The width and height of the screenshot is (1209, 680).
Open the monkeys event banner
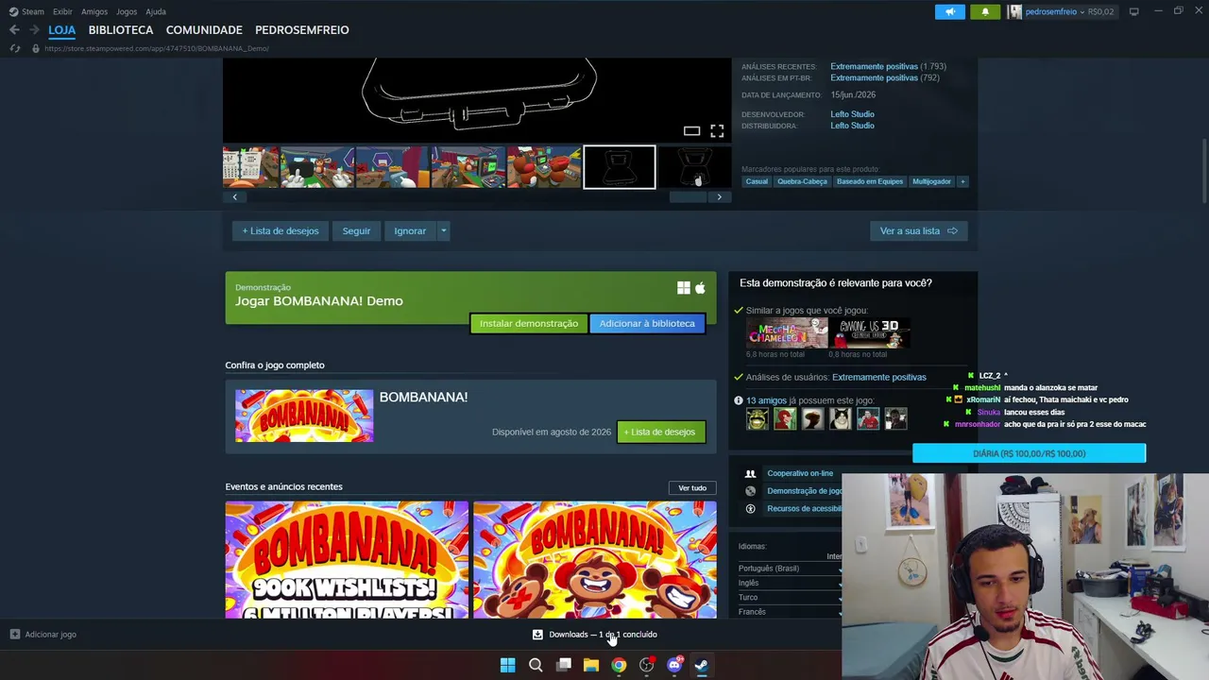(595, 559)
